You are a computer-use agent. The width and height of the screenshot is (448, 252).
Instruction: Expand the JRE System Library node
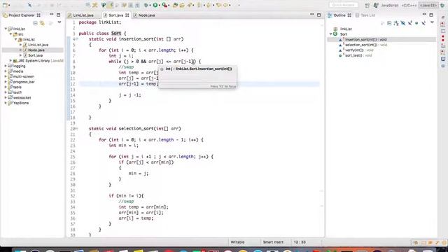coord(11,61)
